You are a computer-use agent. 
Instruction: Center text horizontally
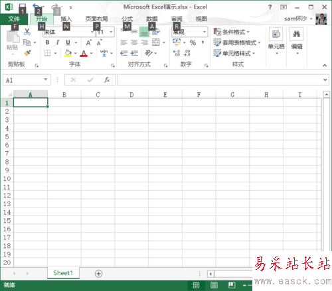[134, 42]
